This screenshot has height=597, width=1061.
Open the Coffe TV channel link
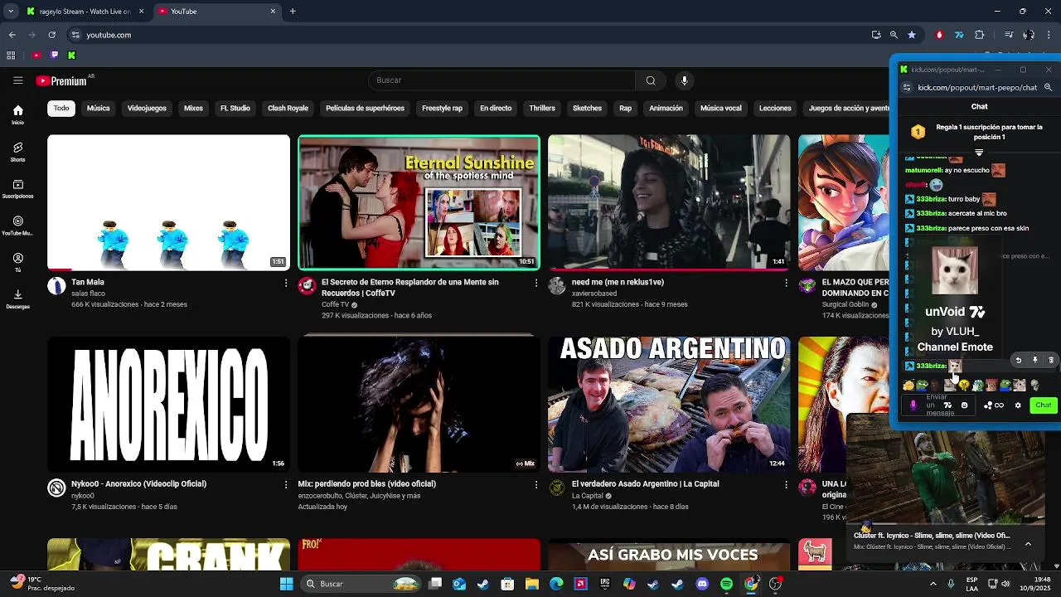(x=335, y=304)
